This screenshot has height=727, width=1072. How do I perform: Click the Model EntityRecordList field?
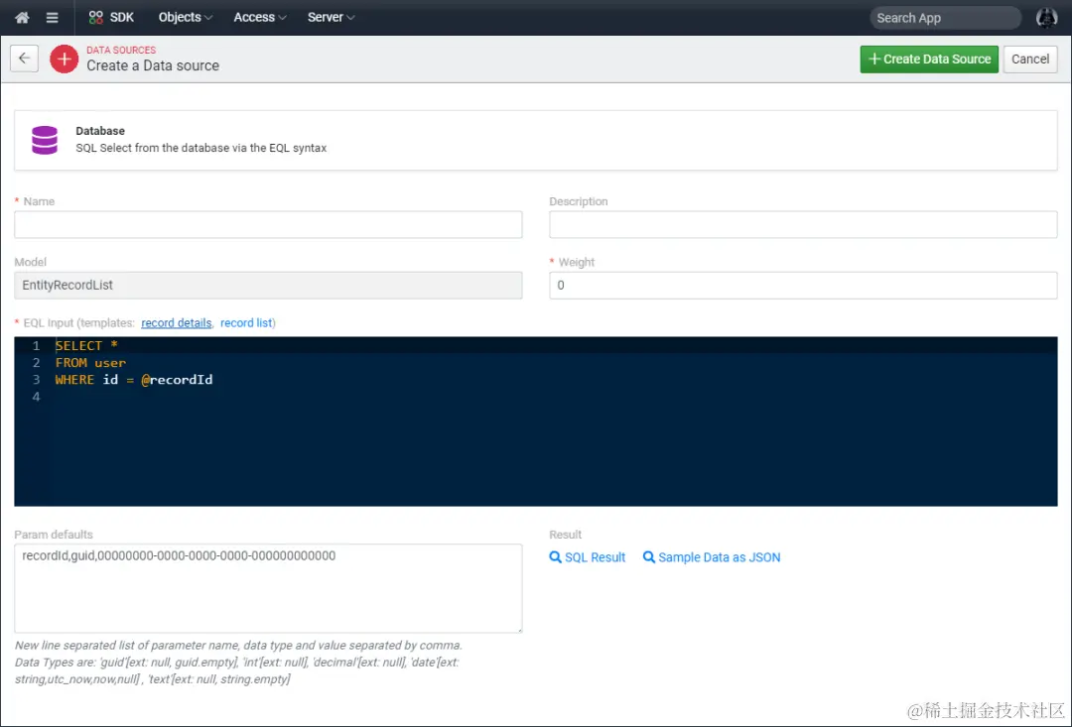click(268, 286)
